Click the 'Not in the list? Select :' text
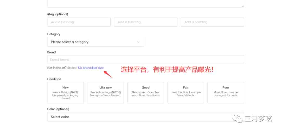The height and width of the screenshot is (131, 281). click(x=62, y=68)
